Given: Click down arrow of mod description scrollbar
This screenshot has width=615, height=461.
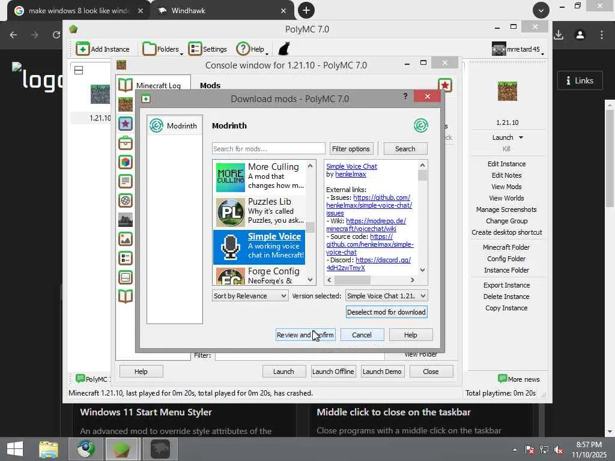Looking at the screenshot, I should (422, 270).
